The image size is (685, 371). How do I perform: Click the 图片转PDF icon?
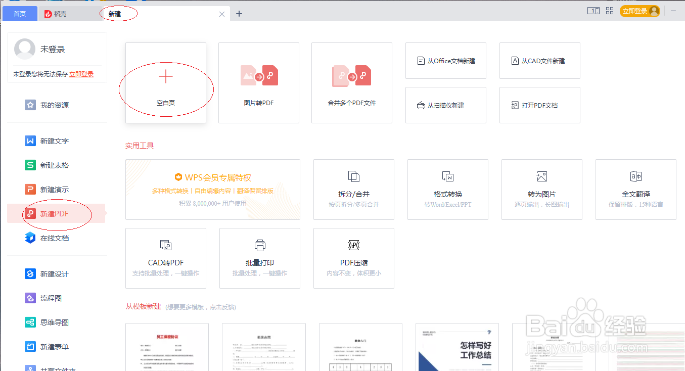point(259,75)
